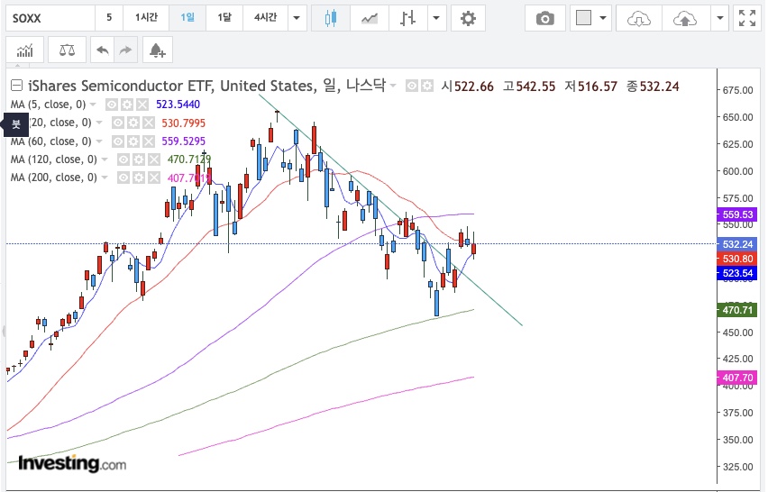The height and width of the screenshot is (492, 768).
Task: Click the 407.70 magenta price label
Action: pos(737,378)
